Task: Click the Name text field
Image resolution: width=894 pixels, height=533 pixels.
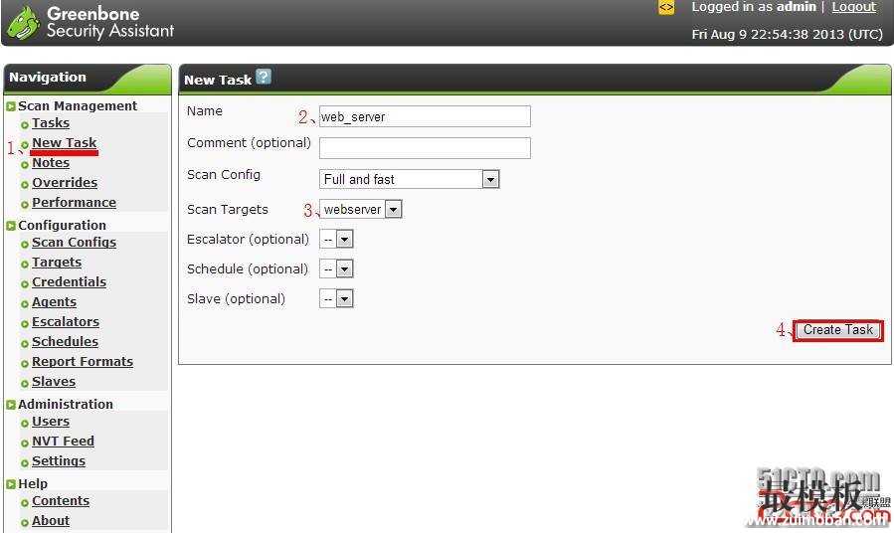Action: point(425,116)
